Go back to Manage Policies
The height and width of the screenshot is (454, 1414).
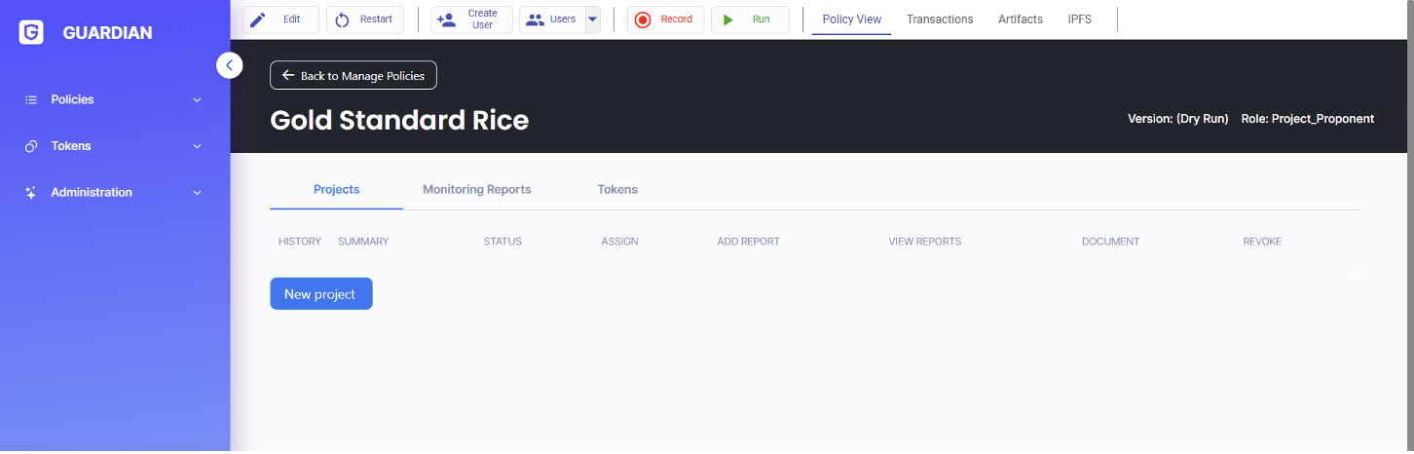click(x=353, y=75)
